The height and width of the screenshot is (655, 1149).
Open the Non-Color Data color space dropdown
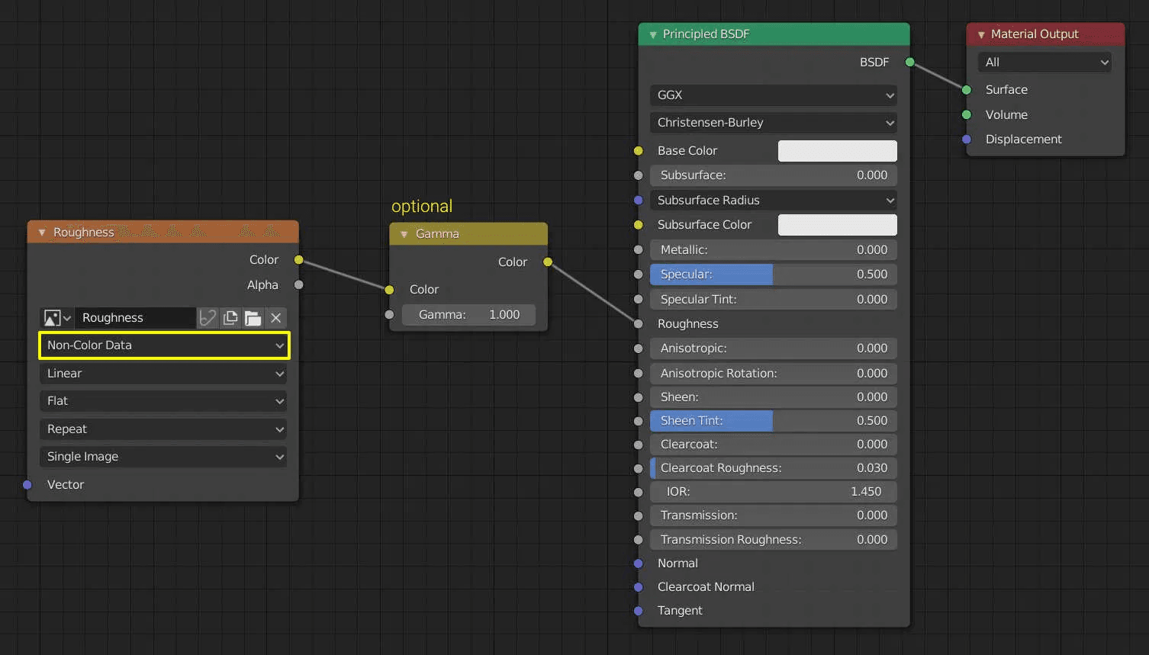click(x=163, y=345)
